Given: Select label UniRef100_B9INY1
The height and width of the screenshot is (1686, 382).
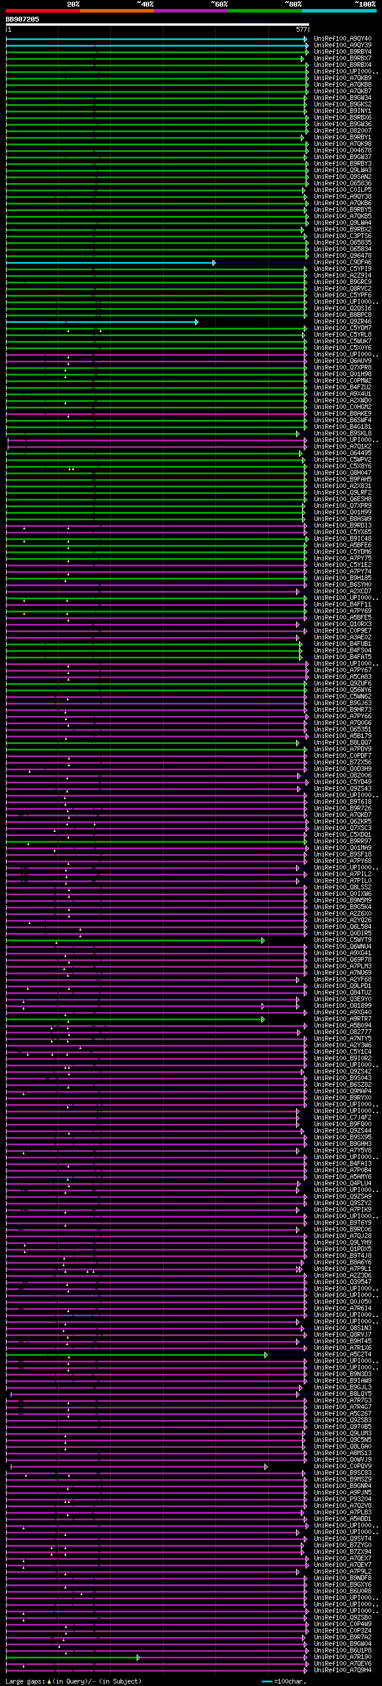Looking at the screenshot, I should 343,111.
